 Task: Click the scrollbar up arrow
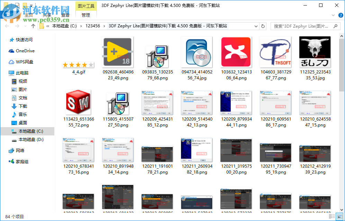pos(342,36)
